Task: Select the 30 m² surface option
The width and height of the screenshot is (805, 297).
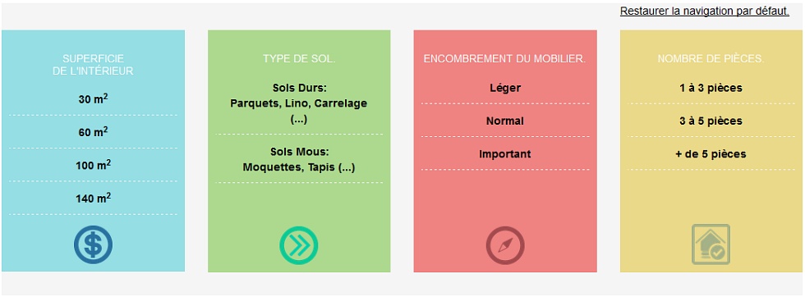Action: pyautogui.click(x=93, y=99)
